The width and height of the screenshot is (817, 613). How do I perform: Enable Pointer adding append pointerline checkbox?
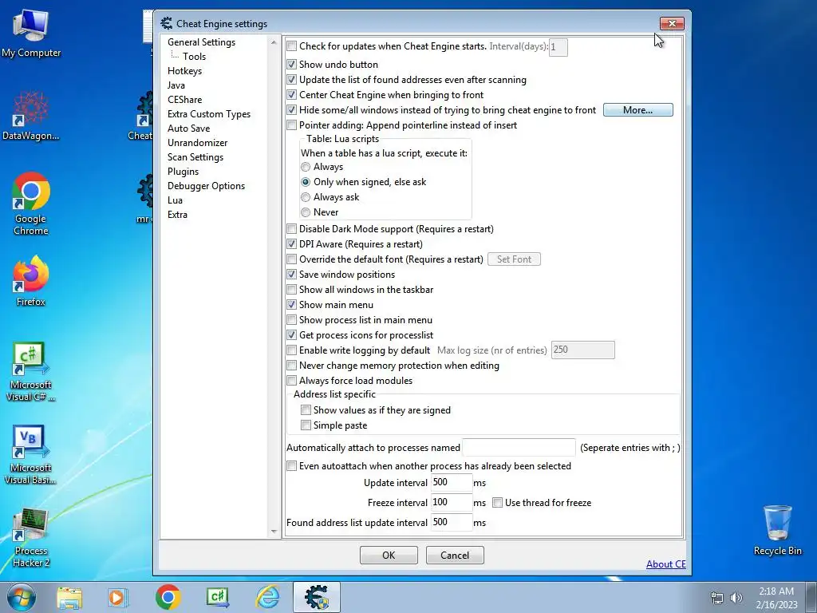tap(292, 125)
